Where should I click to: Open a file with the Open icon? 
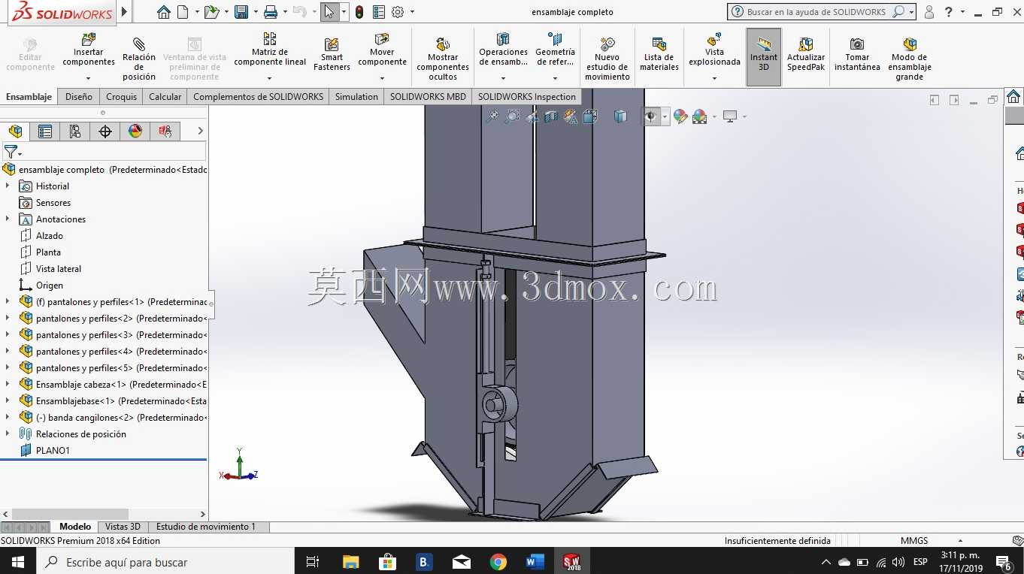tap(212, 12)
